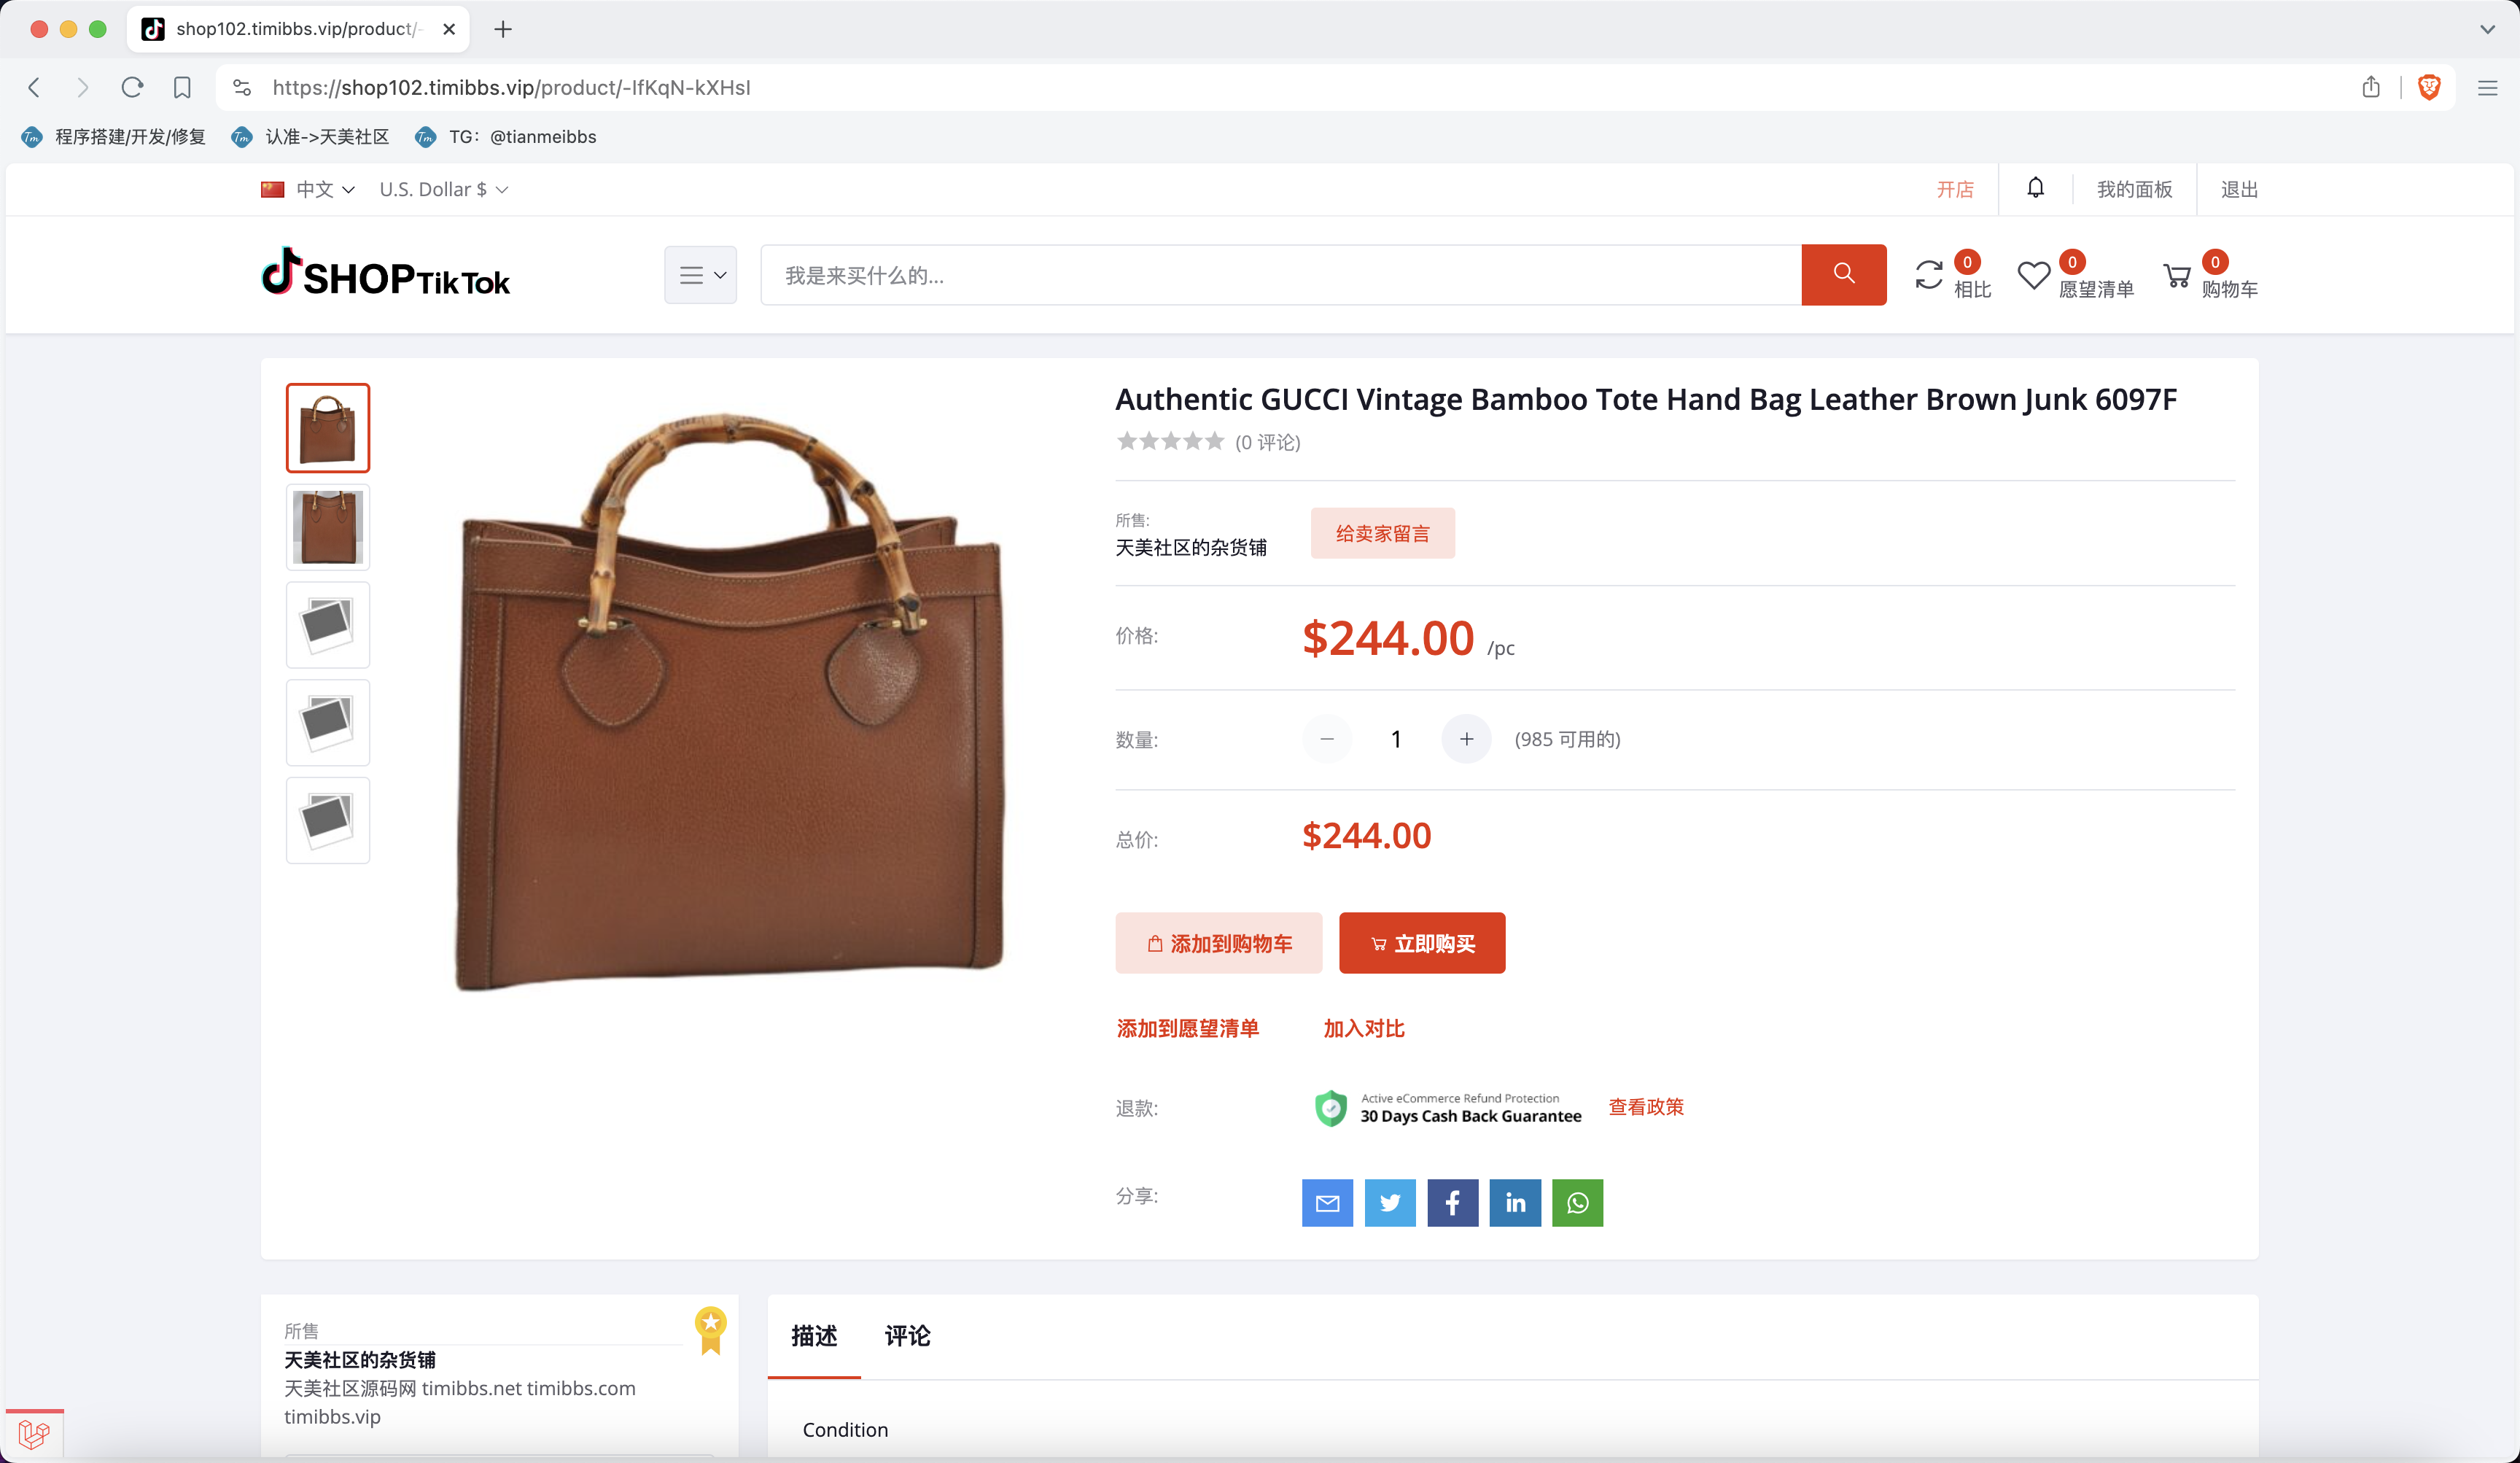The height and width of the screenshot is (1463, 2520).
Task: Click the red search magnifier button
Action: click(x=1844, y=274)
